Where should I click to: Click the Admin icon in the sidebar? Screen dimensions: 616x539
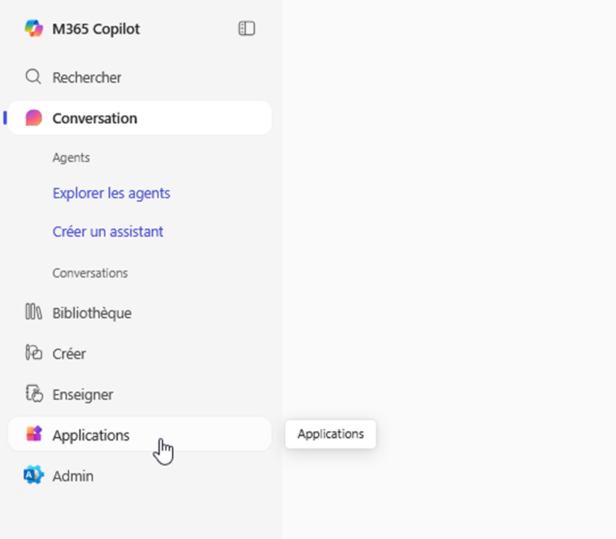point(33,476)
